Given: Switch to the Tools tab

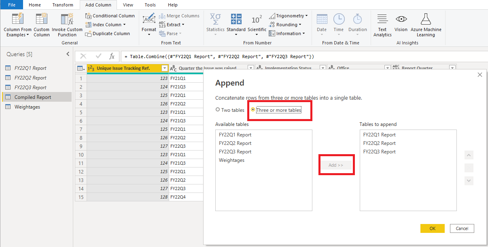Looking at the screenshot, I should pyautogui.click(x=150, y=5).
